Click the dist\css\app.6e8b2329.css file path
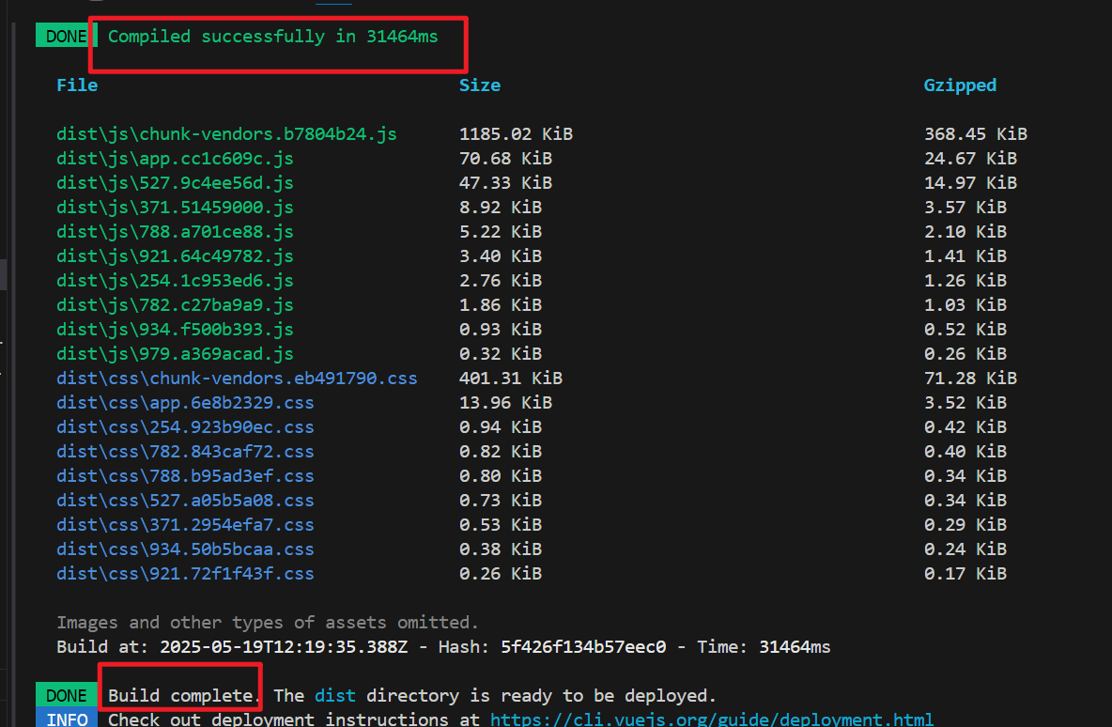The height and width of the screenshot is (727, 1112). 185,402
